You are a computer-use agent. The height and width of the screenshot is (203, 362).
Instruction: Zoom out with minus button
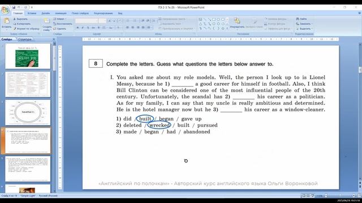tap(326, 196)
